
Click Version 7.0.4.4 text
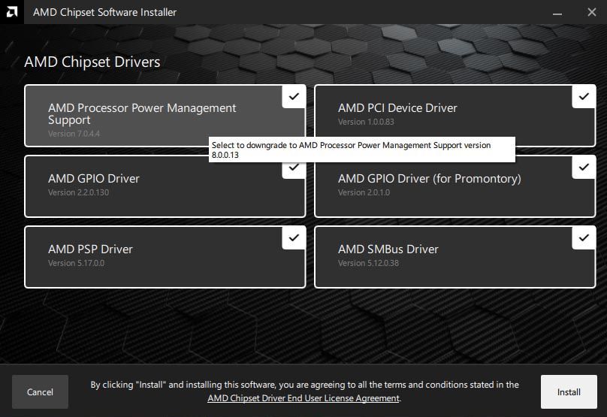point(74,134)
